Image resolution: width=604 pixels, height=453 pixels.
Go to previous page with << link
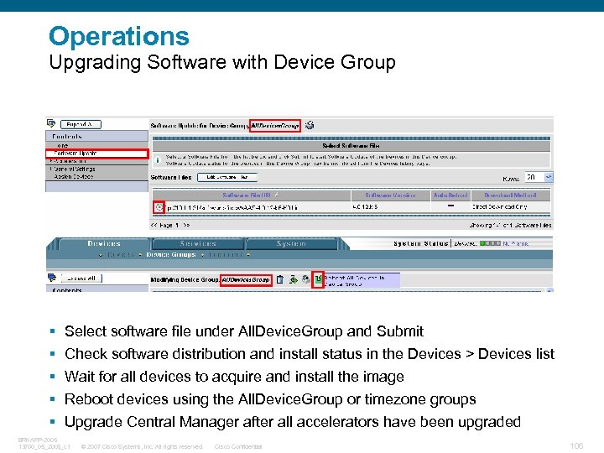[x=154, y=225]
